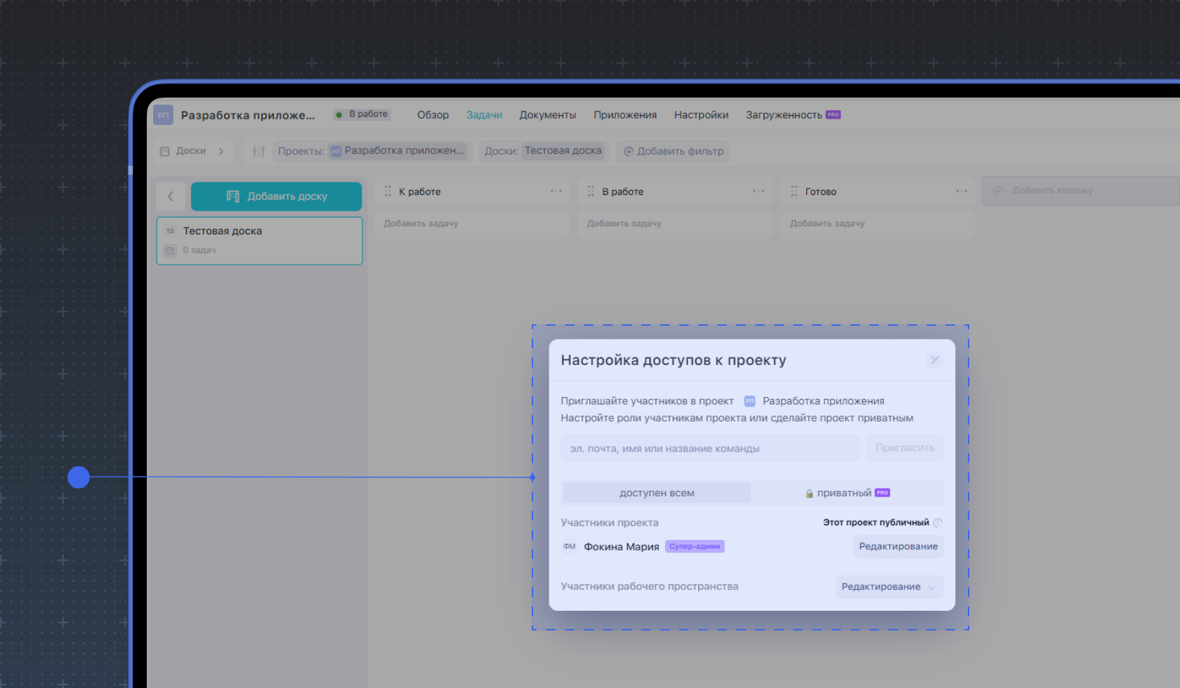This screenshot has height=688, width=1180.
Task: Select the 'доступен всем' access option
Action: click(655, 492)
